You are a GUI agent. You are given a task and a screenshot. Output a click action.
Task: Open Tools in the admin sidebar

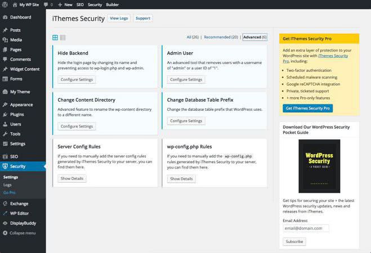tap(15, 134)
